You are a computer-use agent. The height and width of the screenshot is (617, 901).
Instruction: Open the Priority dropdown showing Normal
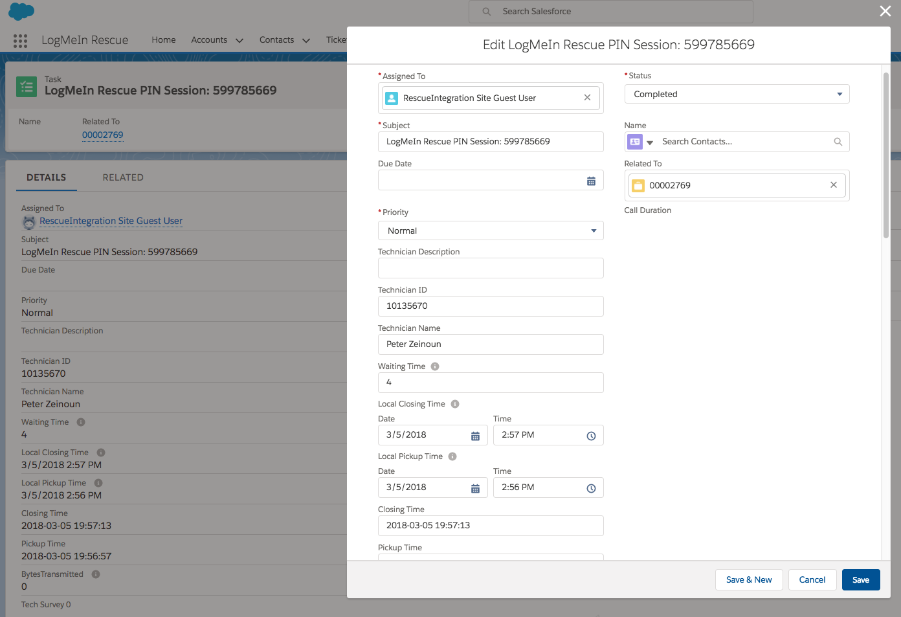tap(491, 230)
